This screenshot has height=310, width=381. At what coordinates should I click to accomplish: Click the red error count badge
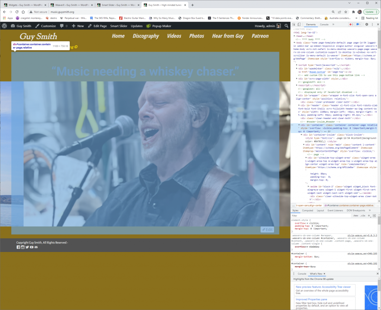point(351,25)
